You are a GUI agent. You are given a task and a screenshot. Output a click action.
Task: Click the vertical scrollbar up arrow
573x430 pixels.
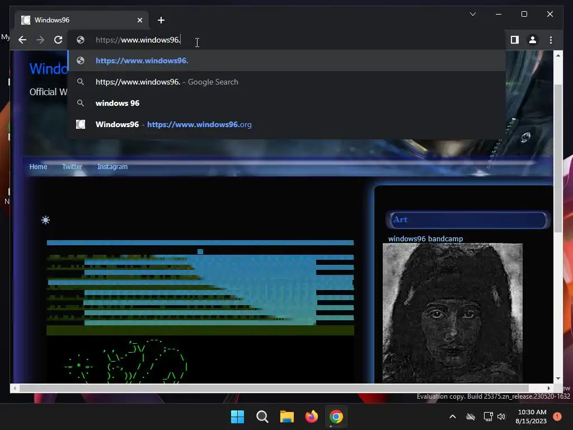(x=558, y=55)
